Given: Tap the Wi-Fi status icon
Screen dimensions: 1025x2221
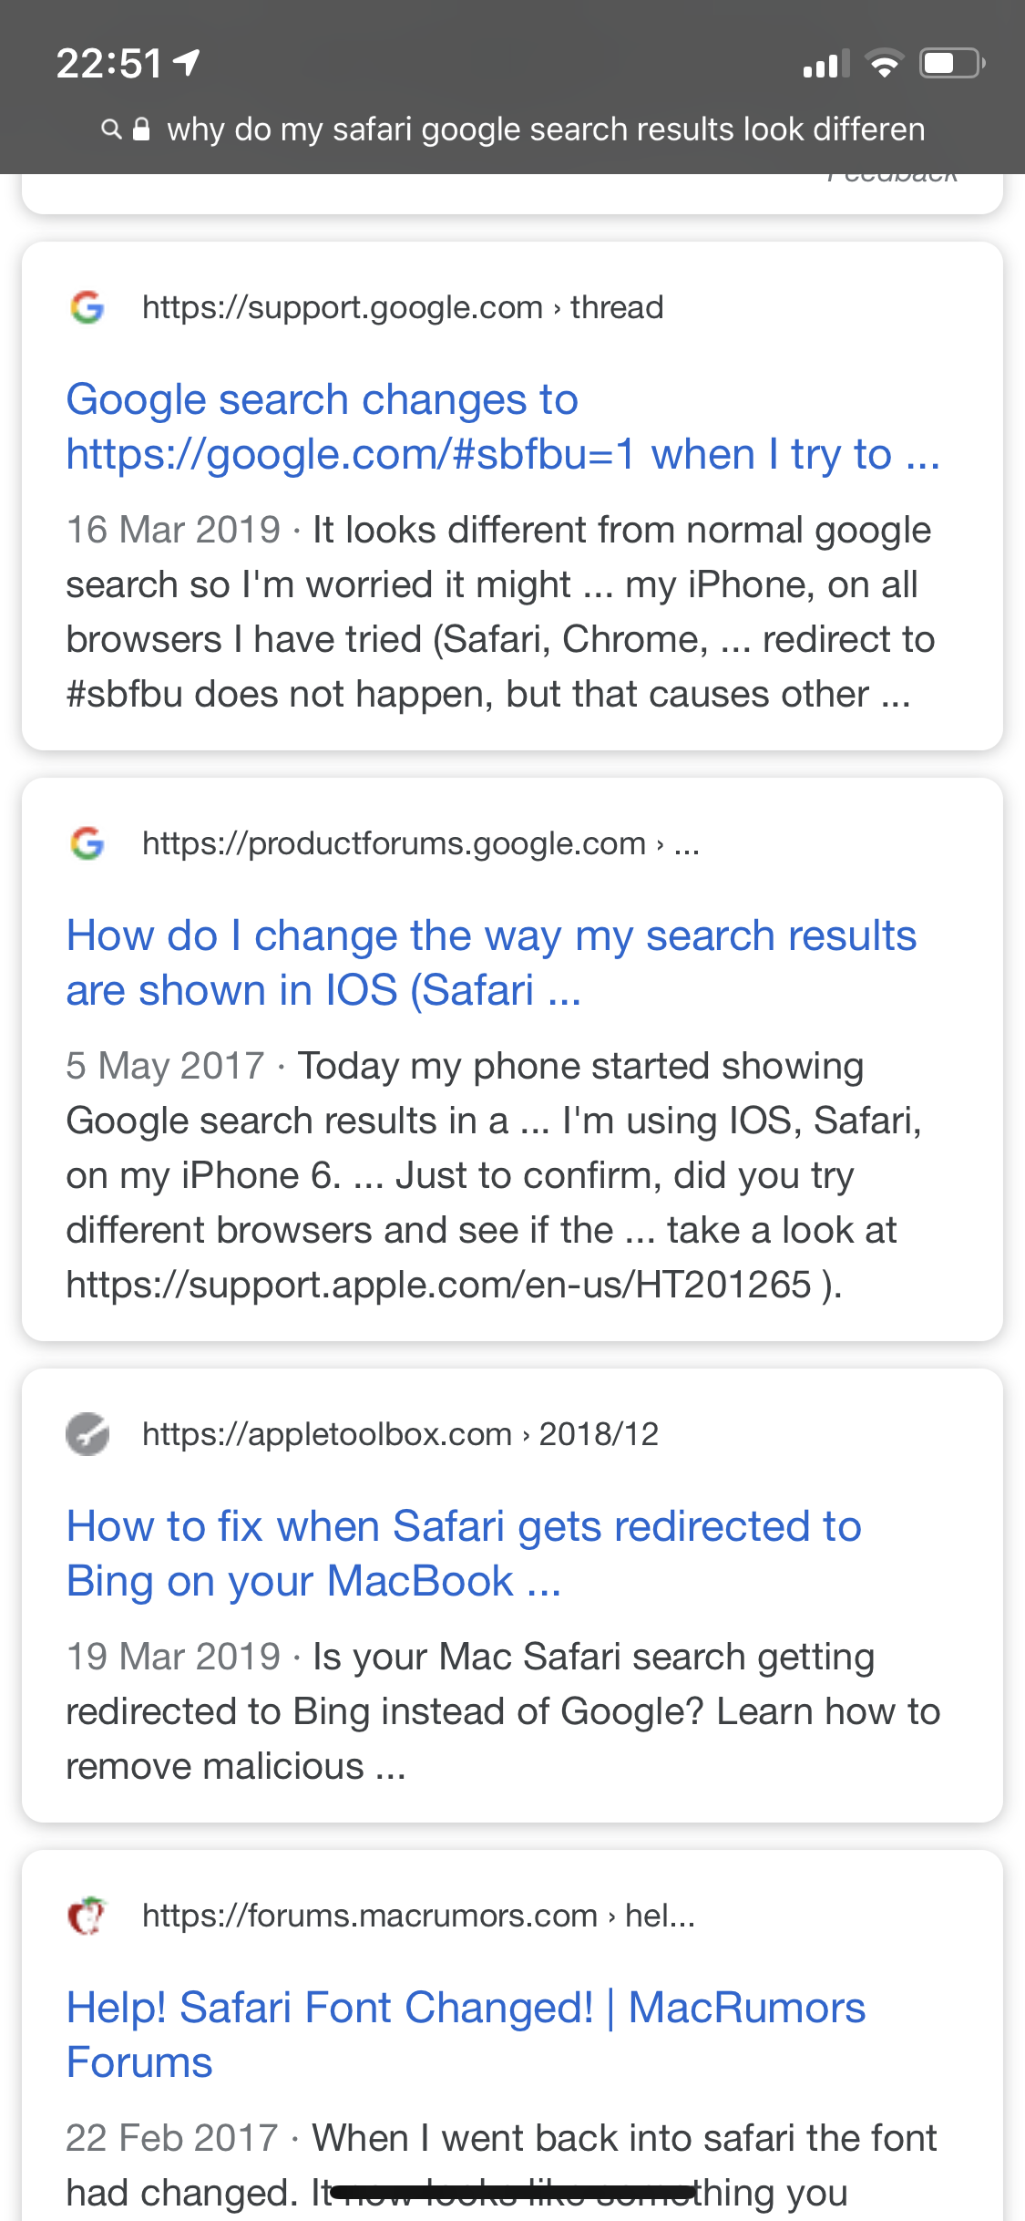Looking at the screenshot, I should click(x=883, y=64).
